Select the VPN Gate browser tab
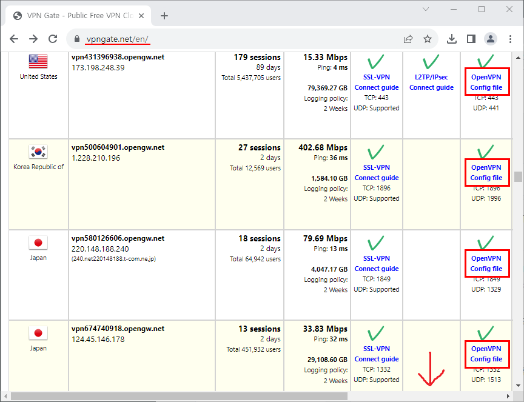The width and height of the screenshot is (524, 402). 78,16
